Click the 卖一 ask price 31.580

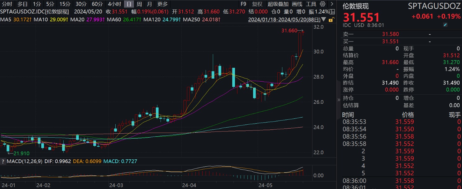coord(390,34)
